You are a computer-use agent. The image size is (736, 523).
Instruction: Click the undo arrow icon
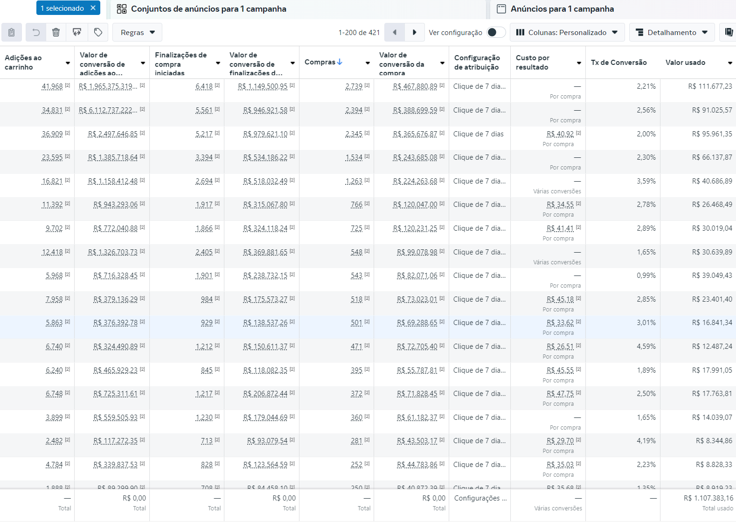click(x=36, y=32)
